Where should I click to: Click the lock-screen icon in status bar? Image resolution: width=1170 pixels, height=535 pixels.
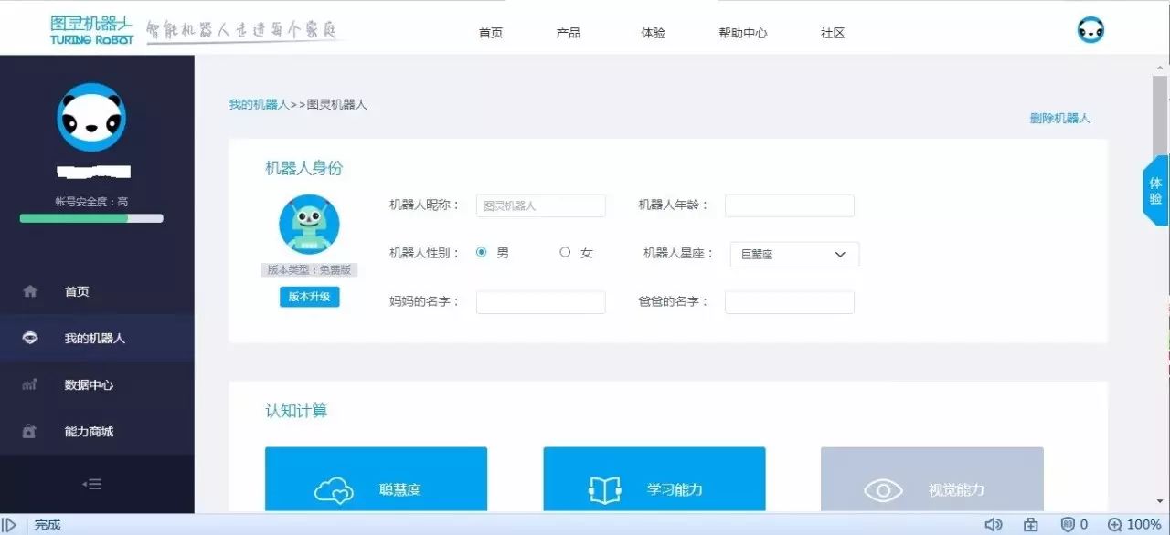pyautogui.click(x=1031, y=525)
